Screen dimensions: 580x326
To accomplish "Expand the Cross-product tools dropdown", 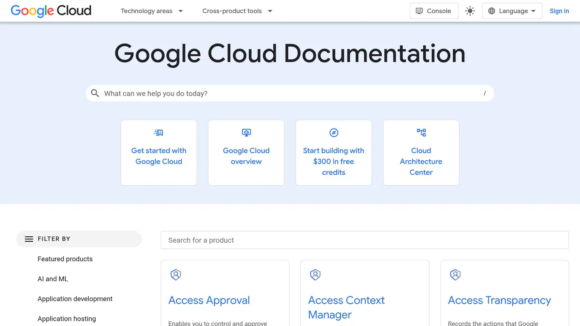I will 237,11.
